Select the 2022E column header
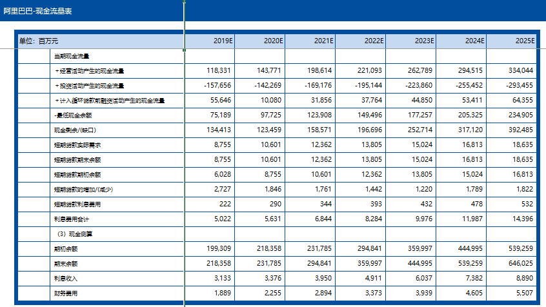The width and height of the screenshot is (546, 307). [x=360, y=41]
